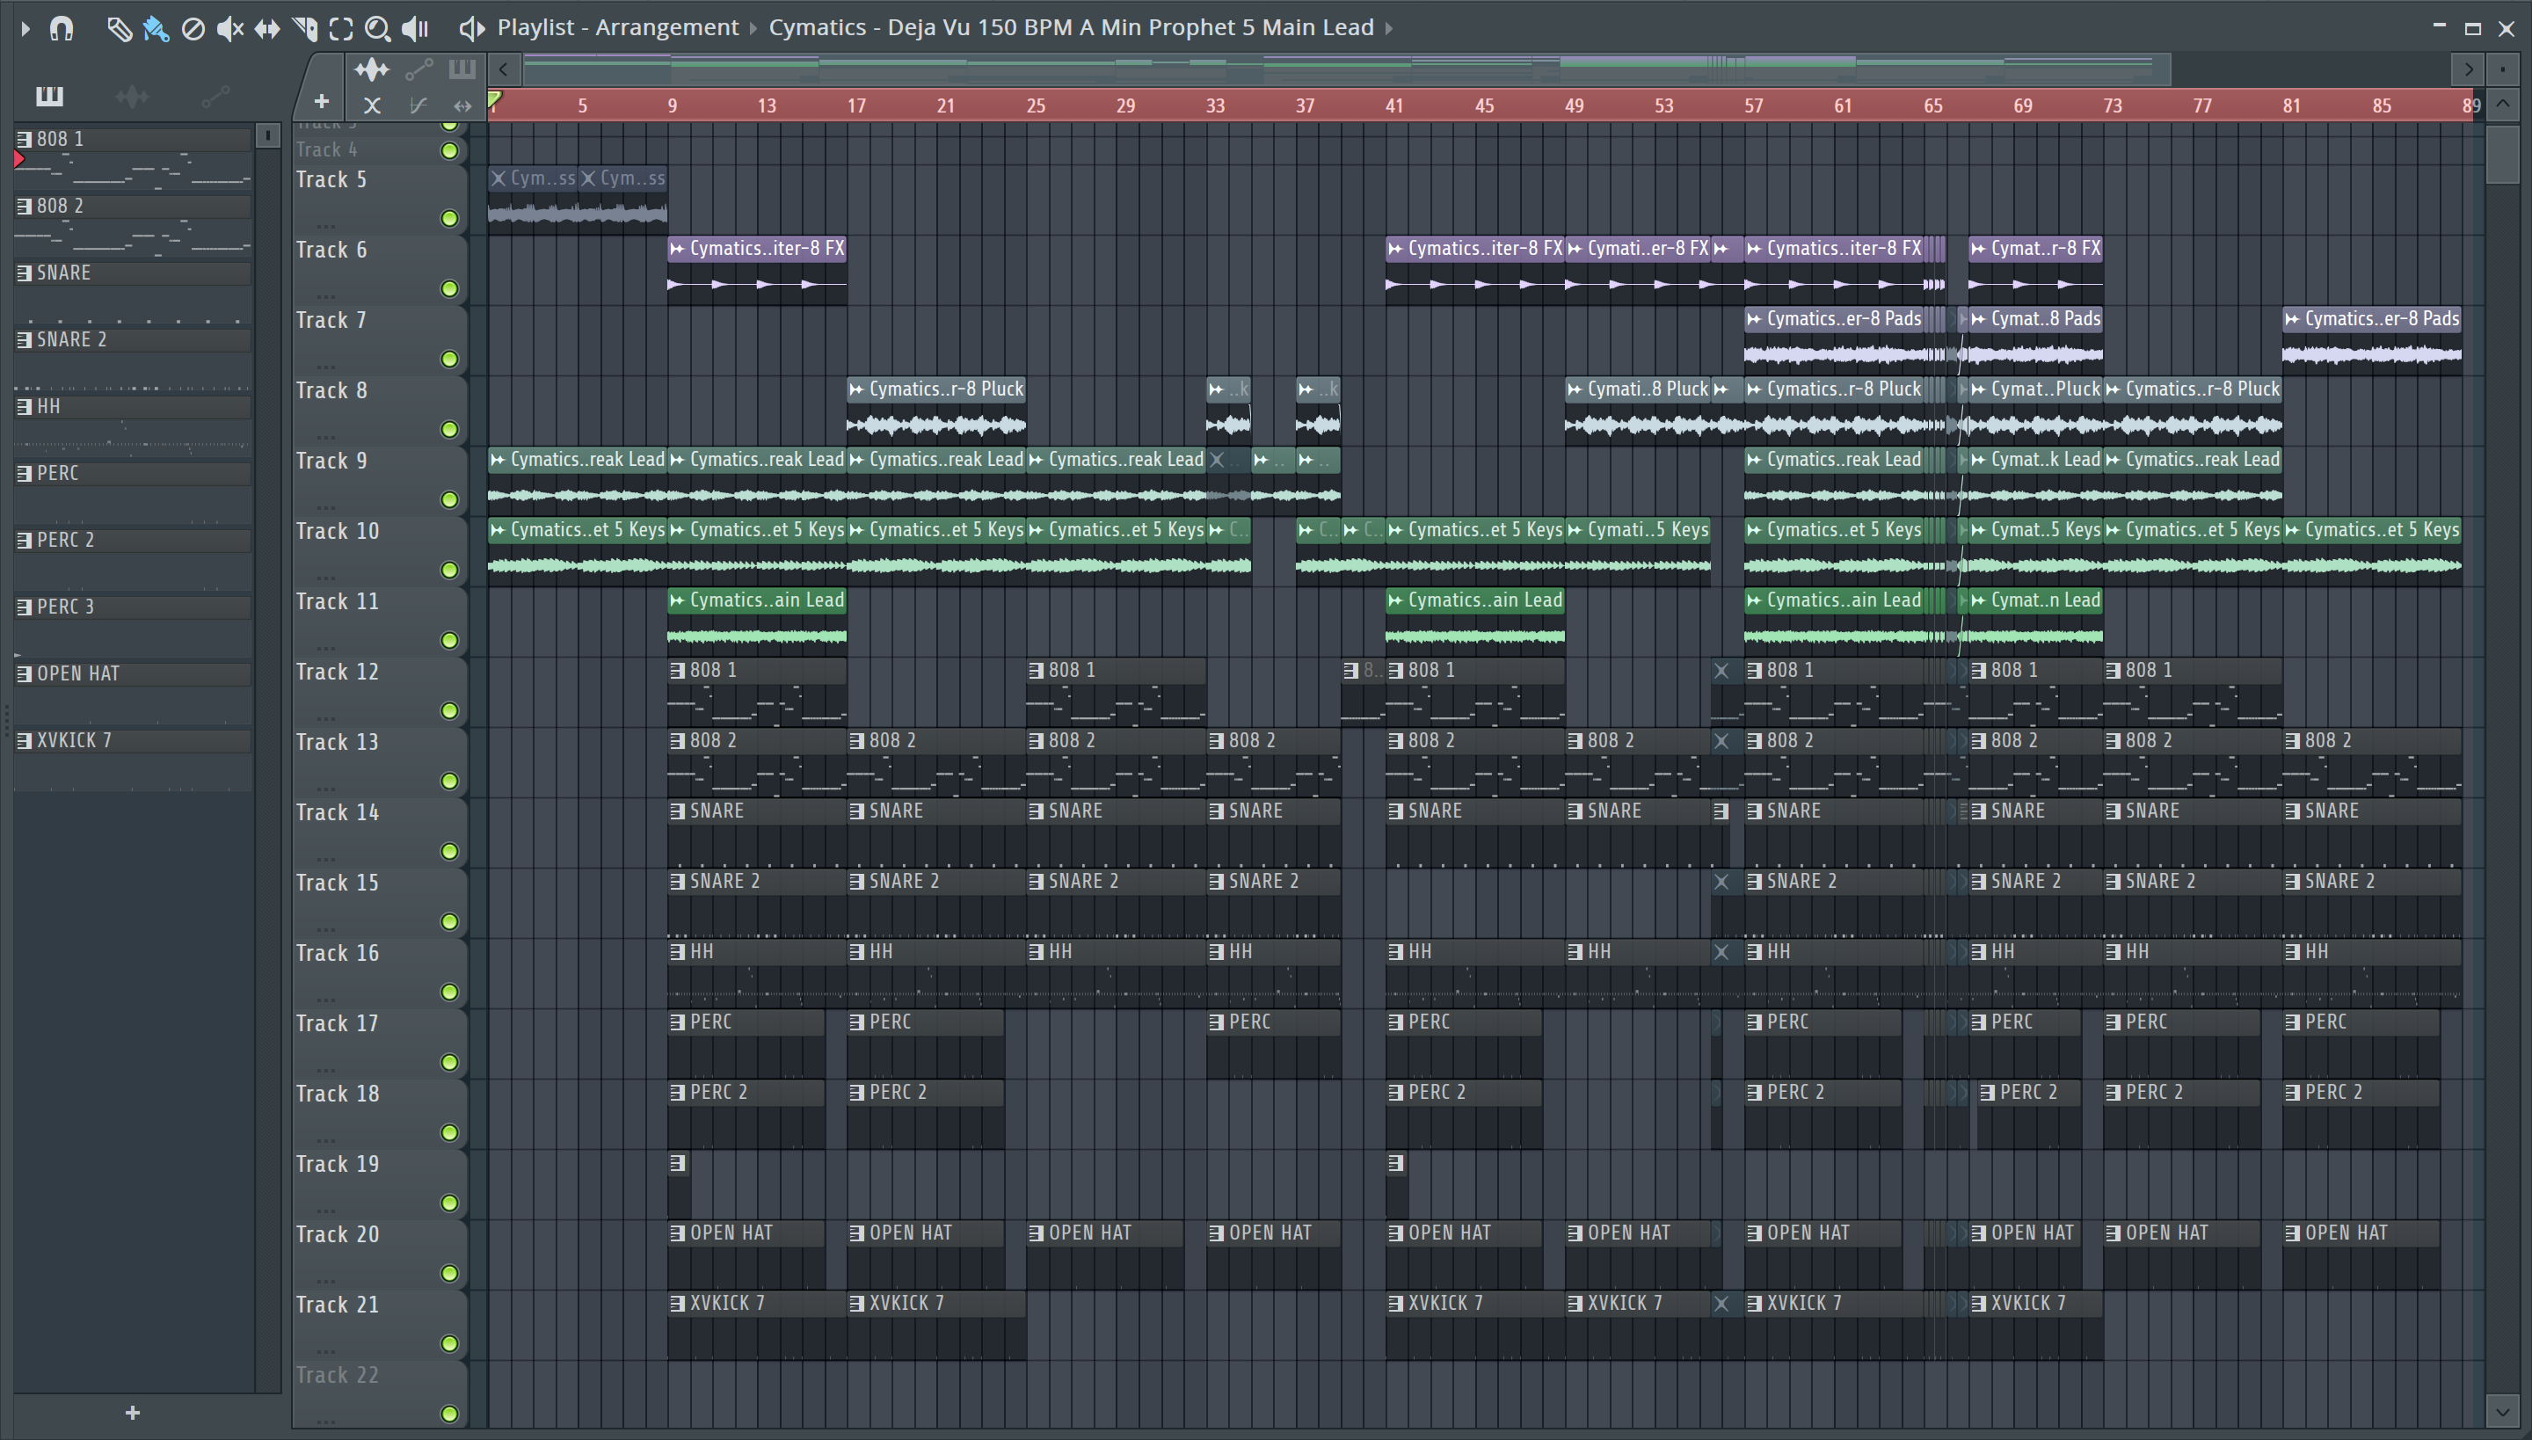The width and height of the screenshot is (2532, 1440).
Task: Mute Track 21 via green LED
Action: [450, 1343]
